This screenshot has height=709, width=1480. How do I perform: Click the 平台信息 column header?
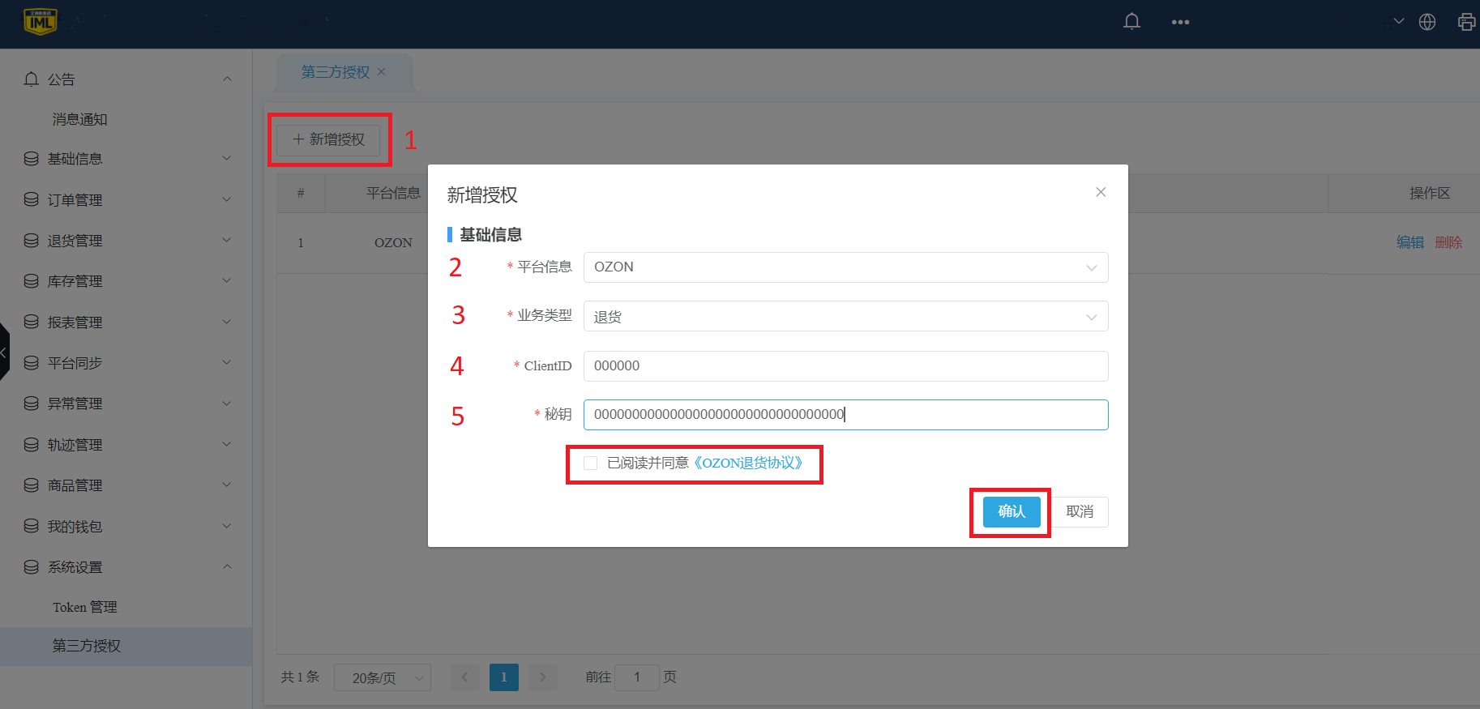[x=393, y=193]
